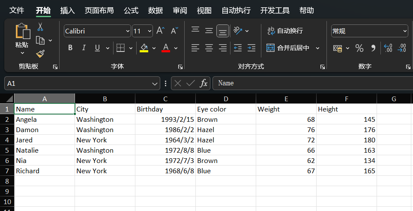Switch to 页面布局 tab

[99, 11]
